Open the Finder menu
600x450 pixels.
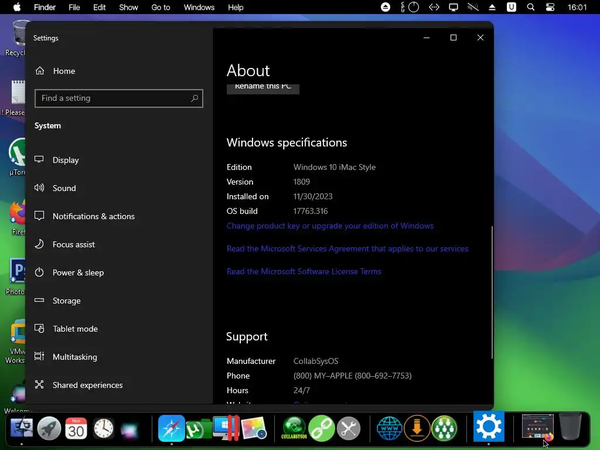45,7
